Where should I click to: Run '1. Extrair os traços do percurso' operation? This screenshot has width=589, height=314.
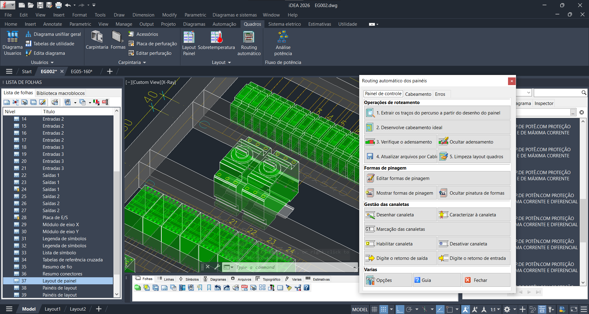click(x=437, y=113)
